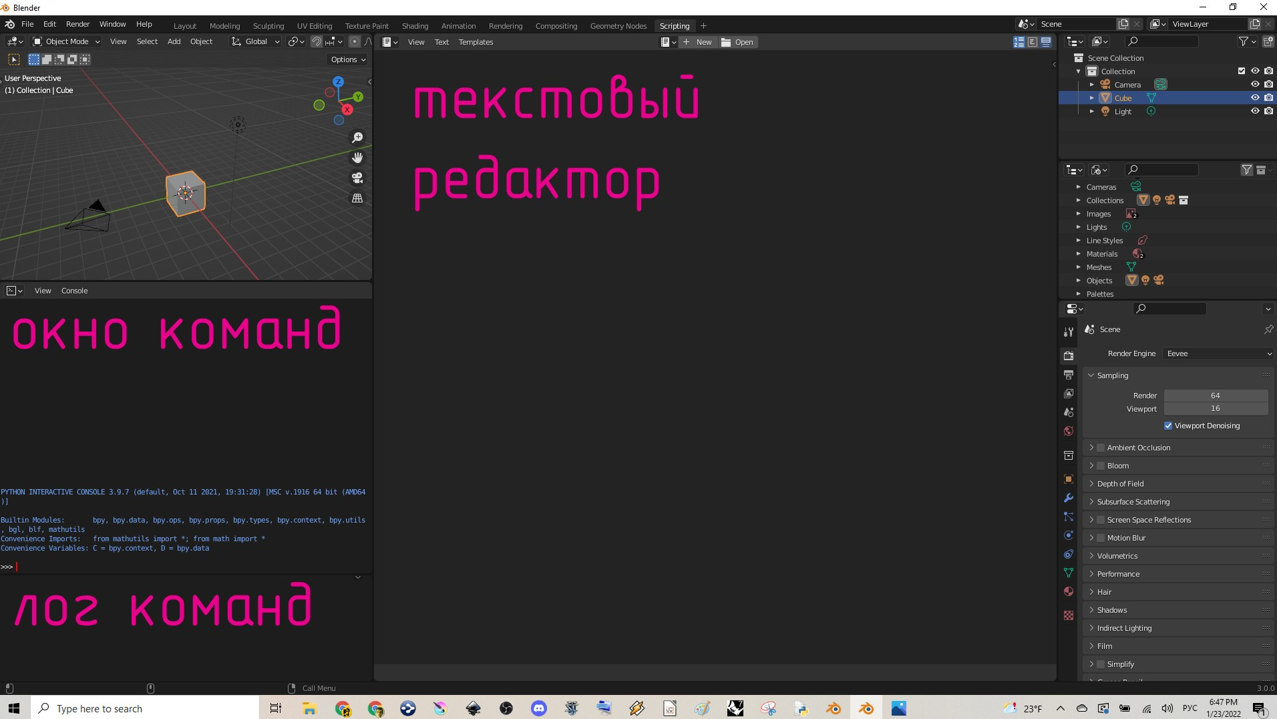Click the pan hand icon in viewport
This screenshot has height=719, width=1277.
tap(357, 158)
